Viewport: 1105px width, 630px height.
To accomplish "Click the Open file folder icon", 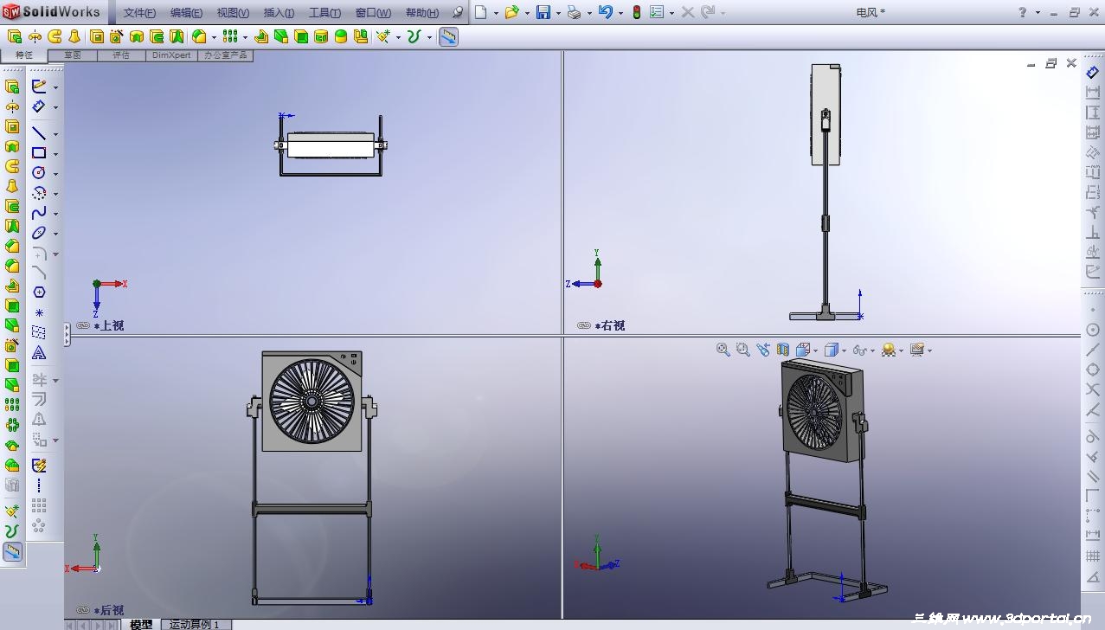I will [x=511, y=12].
